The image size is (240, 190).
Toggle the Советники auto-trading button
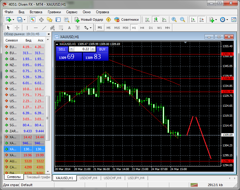click(x=126, y=20)
